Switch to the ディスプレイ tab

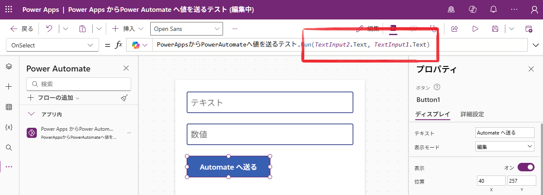click(x=433, y=114)
